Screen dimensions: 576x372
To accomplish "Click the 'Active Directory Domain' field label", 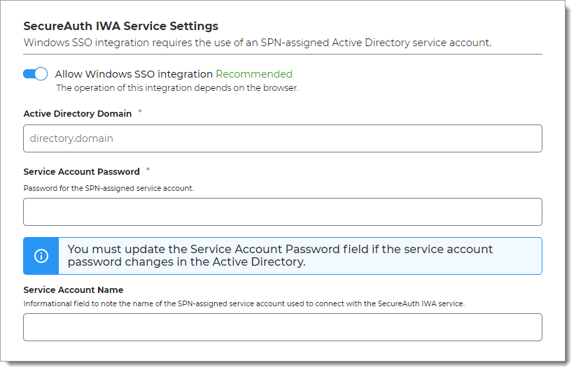I will (77, 113).
